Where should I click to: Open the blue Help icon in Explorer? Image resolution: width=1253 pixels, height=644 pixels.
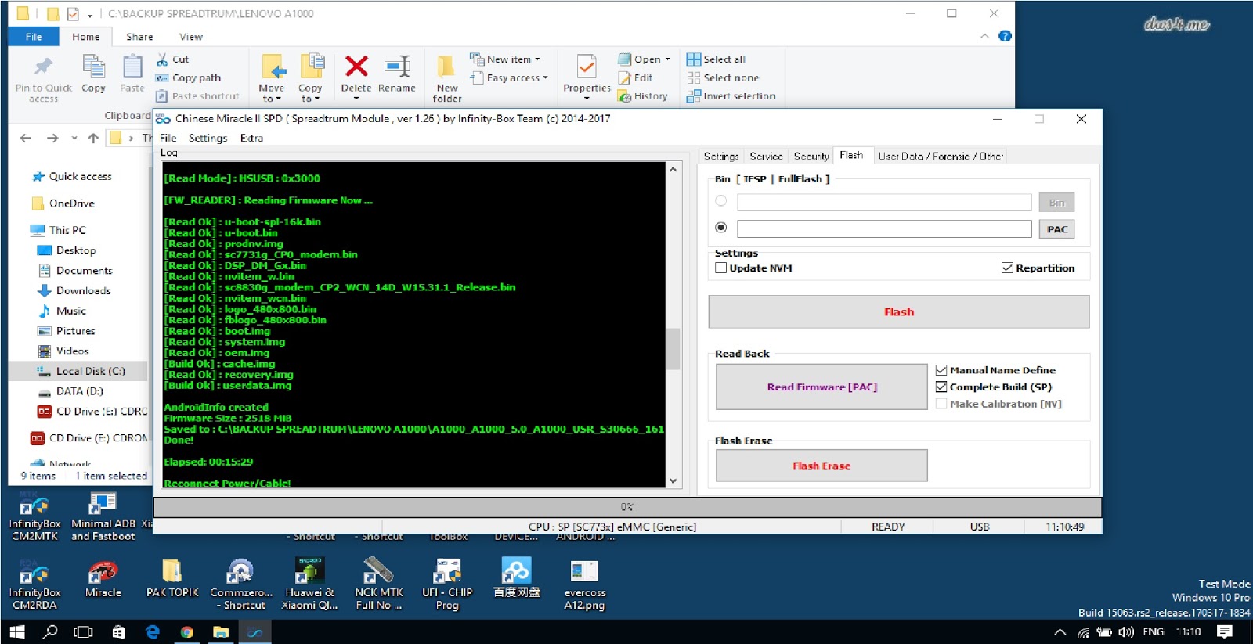(1005, 36)
